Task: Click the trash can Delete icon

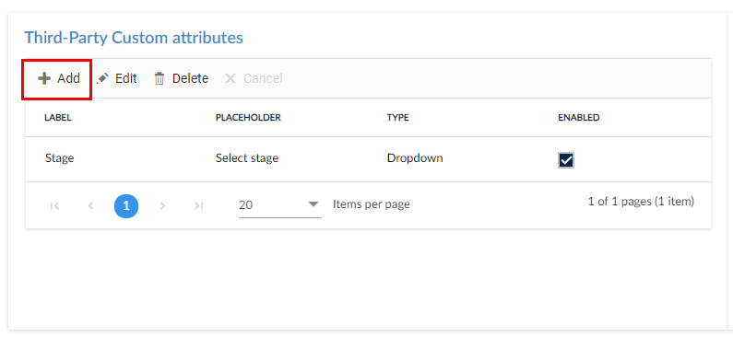Action: point(160,78)
